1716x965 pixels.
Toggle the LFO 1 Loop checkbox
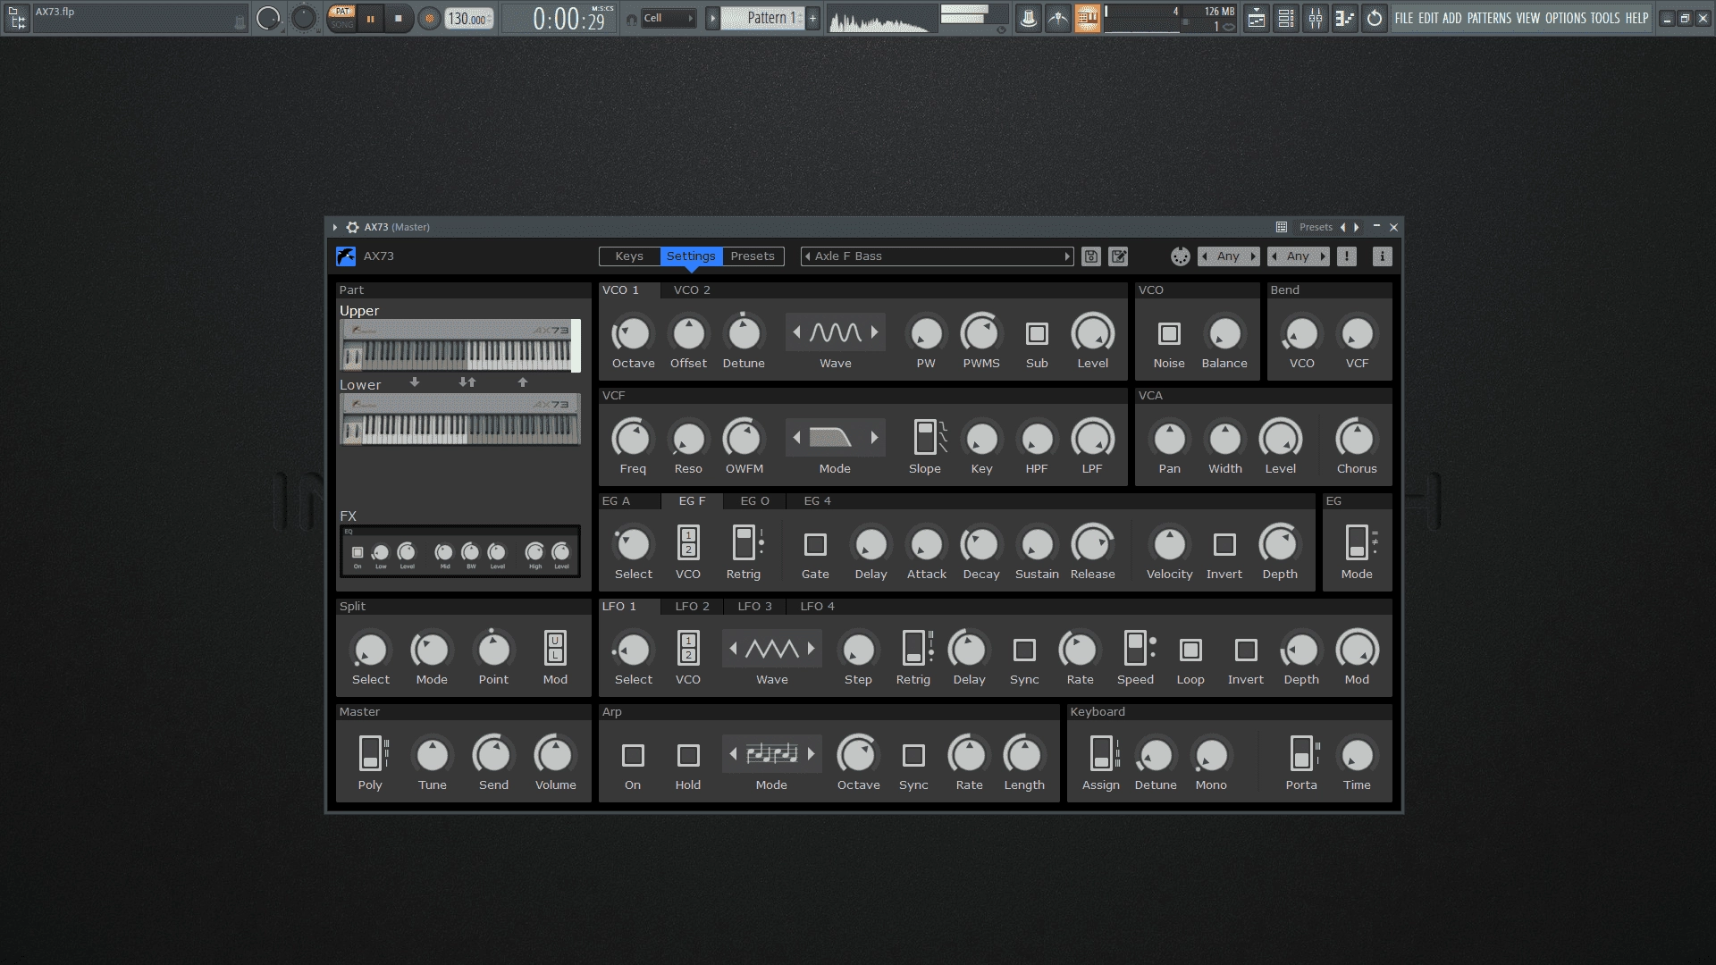click(1190, 650)
